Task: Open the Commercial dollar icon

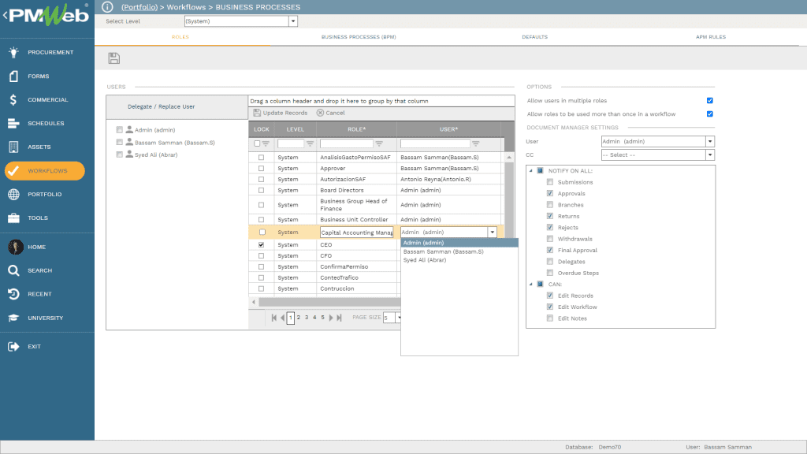Action: click(x=14, y=100)
